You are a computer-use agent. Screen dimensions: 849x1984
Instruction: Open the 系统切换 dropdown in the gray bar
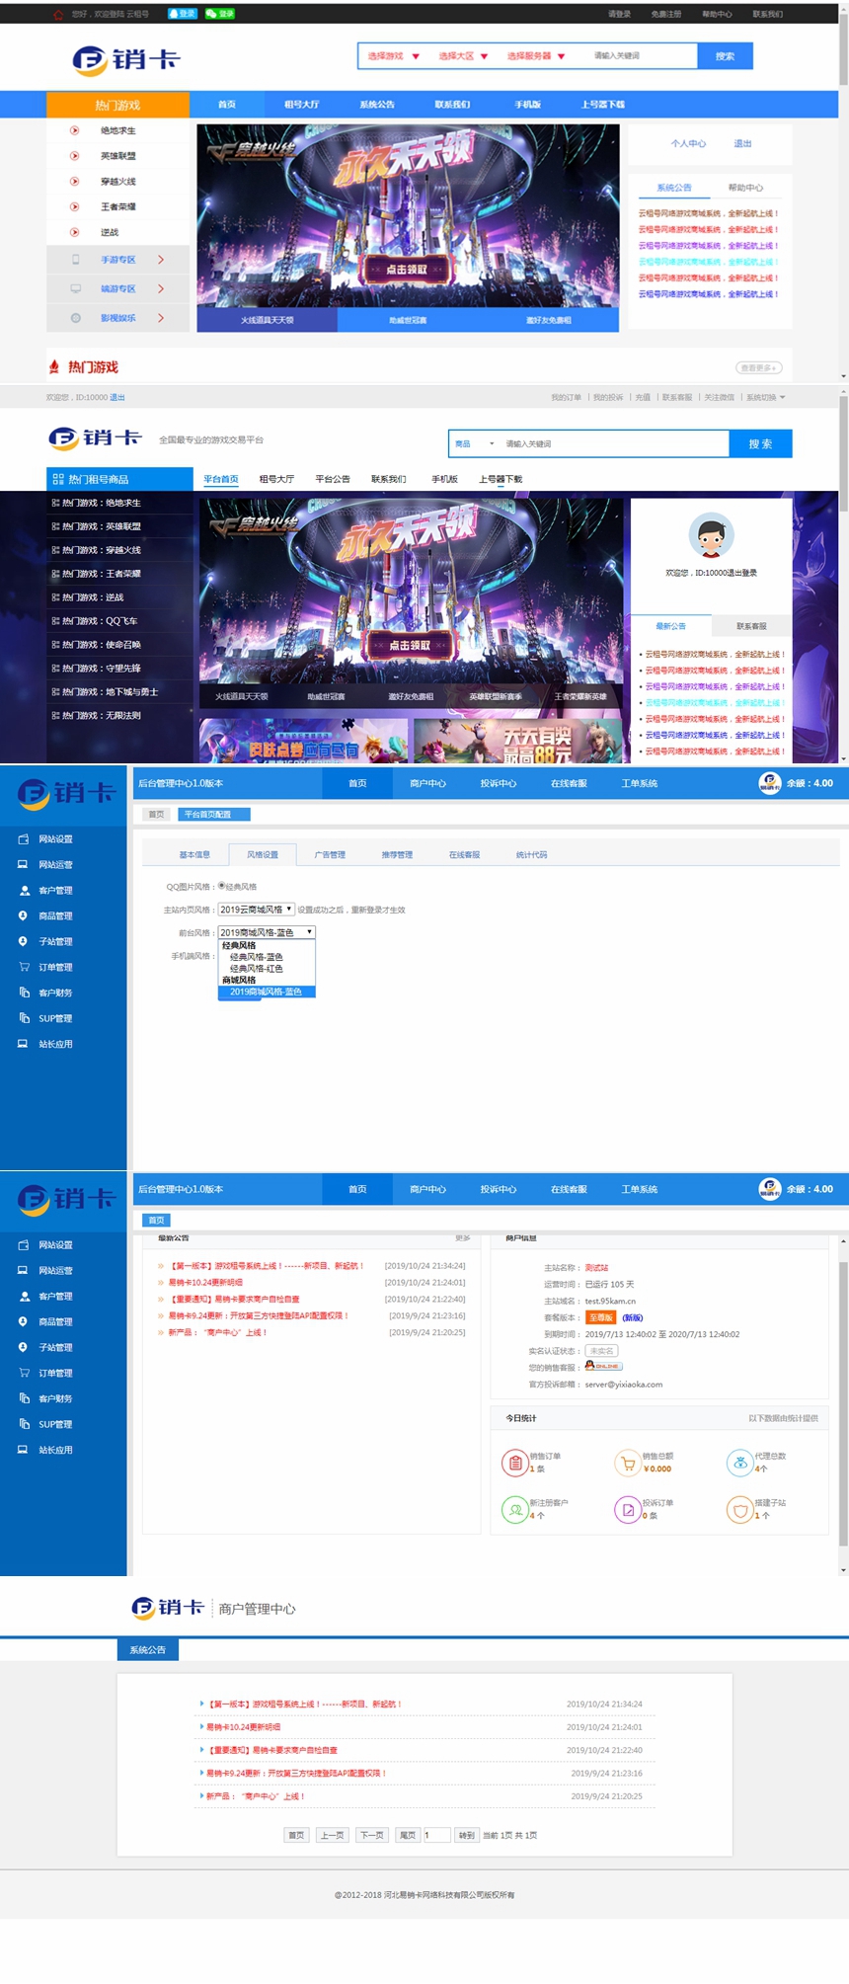[766, 397]
